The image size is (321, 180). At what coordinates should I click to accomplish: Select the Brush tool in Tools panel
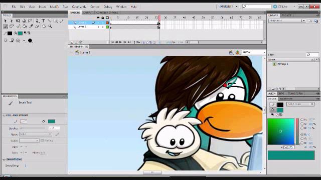tap(6, 26)
